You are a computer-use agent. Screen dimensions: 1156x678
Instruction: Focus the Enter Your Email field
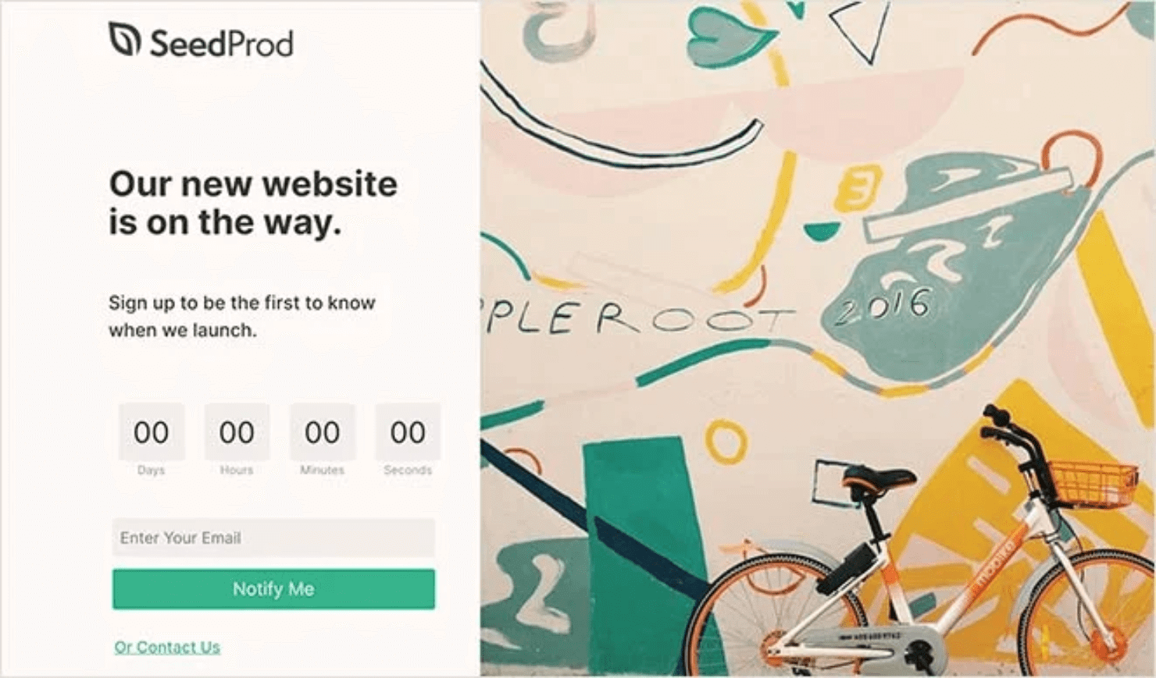point(273,538)
